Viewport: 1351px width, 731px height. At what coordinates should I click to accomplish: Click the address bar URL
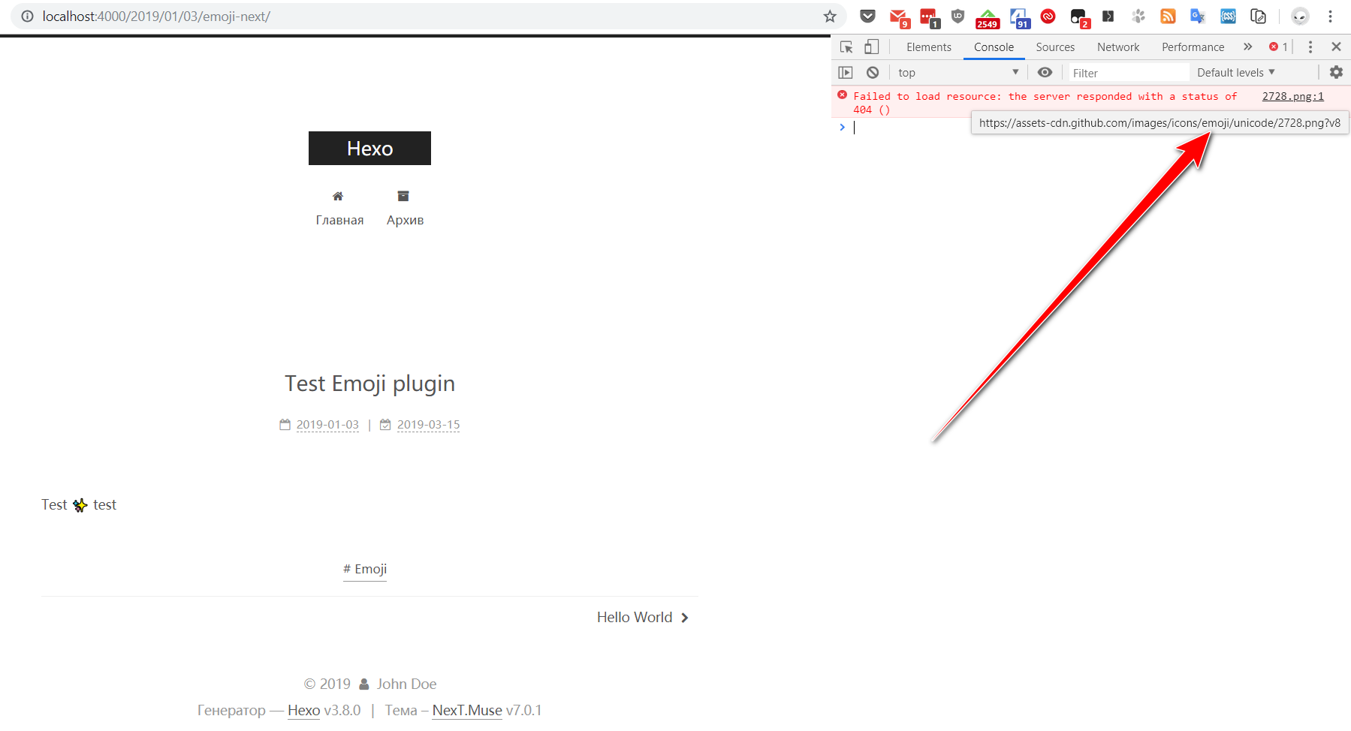pos(156,16)
